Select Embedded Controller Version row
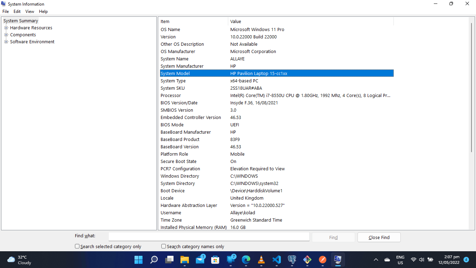The image size is (476, 268). pyautogui.click(x=277, y=118)
